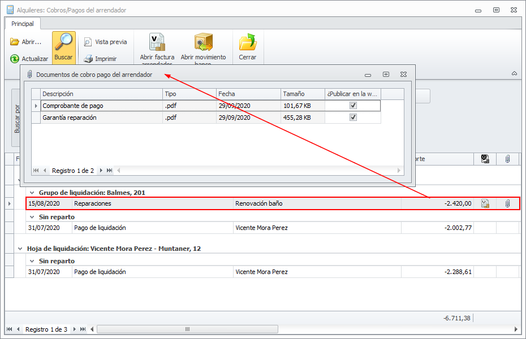Go to last record in main grid navigator
The height and width of the screenshot is (339, 526).
click(83, 329)
